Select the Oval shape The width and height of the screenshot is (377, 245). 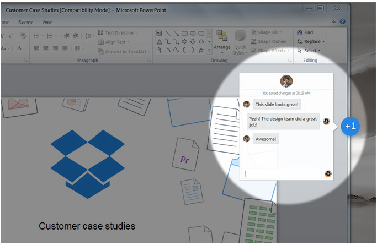click(193, 34)
